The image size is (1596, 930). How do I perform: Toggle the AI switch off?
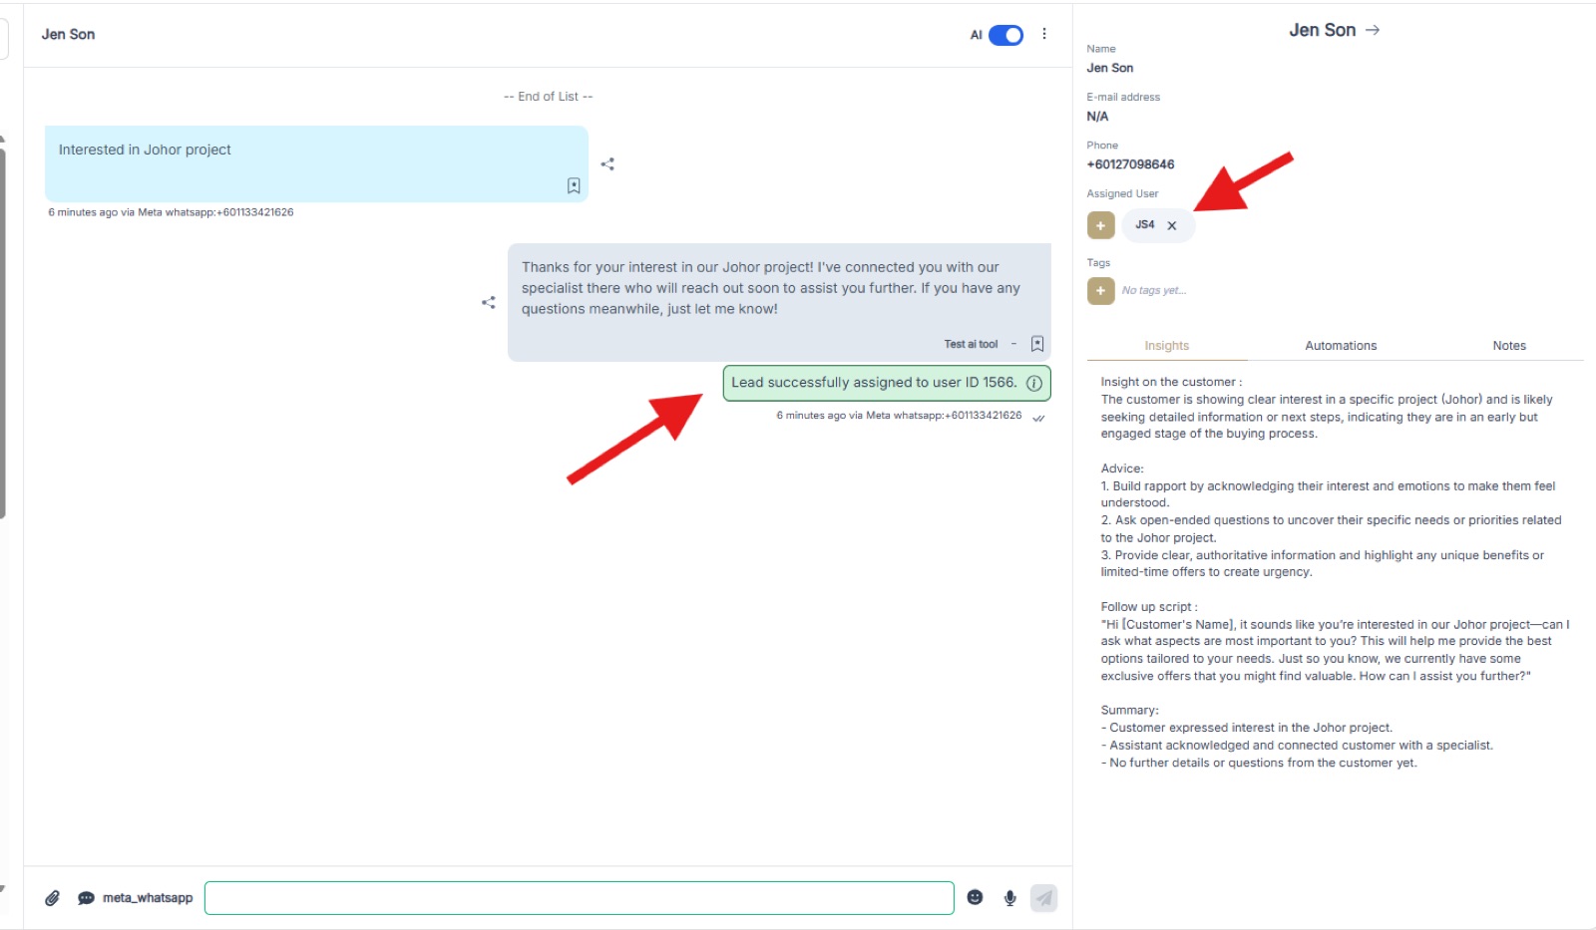[1005, 35]
